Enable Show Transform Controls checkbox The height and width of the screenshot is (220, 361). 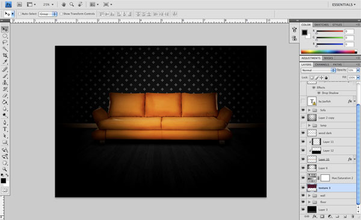point(61,14)
